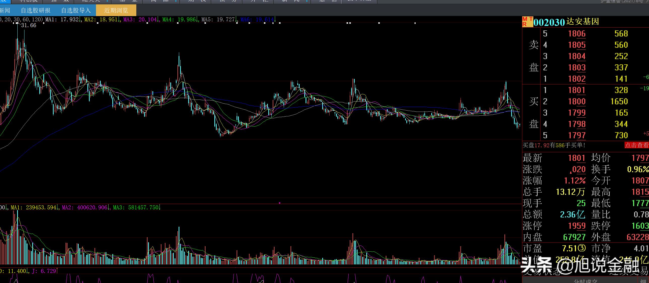649x283 pixels.
Task: Click the blue MA6 19.614 label
Action: coord(257,19)
